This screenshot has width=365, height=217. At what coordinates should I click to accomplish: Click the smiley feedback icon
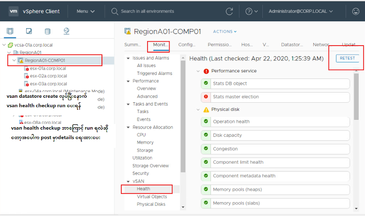coord(355,11)
